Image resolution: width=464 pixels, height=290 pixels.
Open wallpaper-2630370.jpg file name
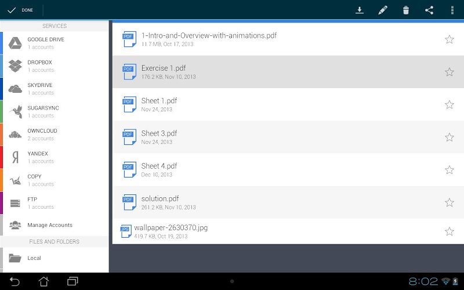(171, 228)
